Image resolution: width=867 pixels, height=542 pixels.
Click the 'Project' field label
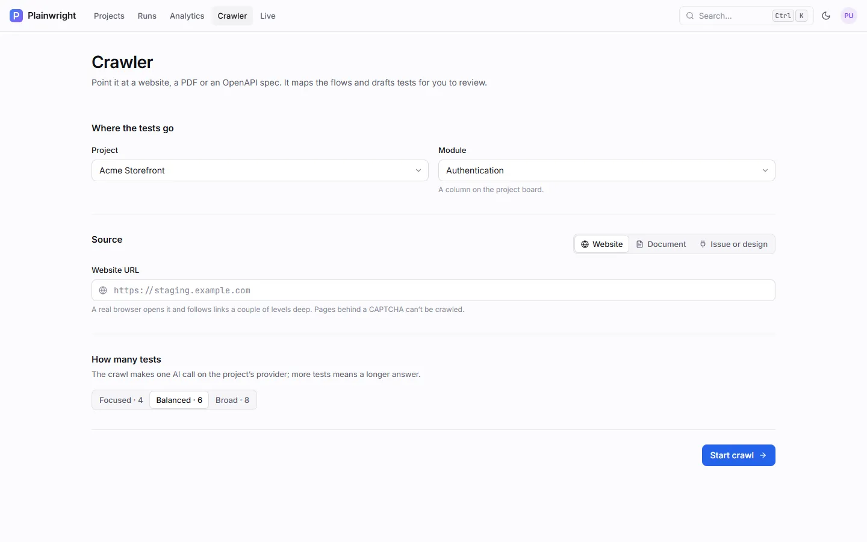(105, 151)
